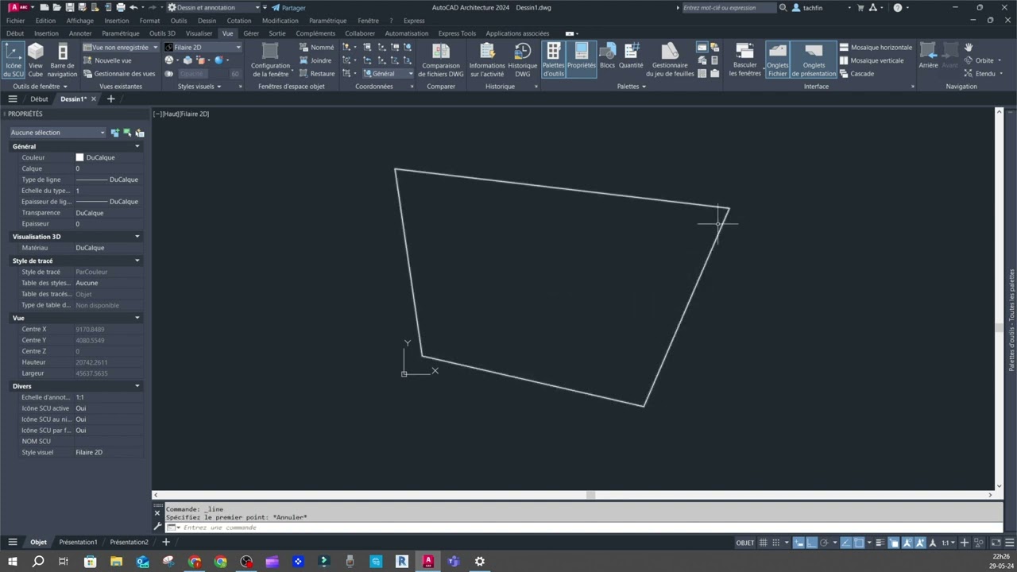Image resolution: width=1017 pixels, height=572 pixels.
Task: Toggle object snap status icon
Action: point(859,543)
